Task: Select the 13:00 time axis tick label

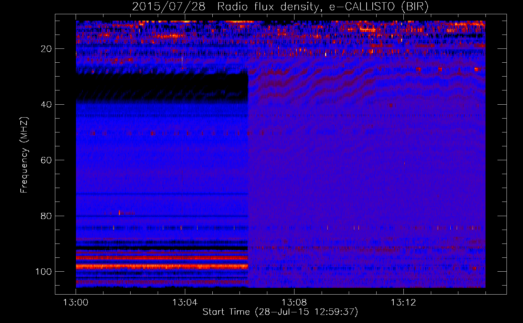Action: pyautogui.click(x=76, y=303)
